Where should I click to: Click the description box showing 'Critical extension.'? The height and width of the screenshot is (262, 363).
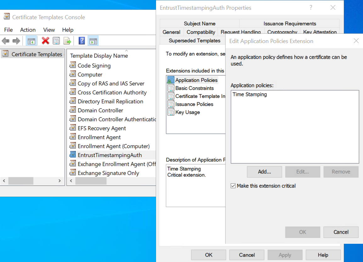[x=196, y=185]
